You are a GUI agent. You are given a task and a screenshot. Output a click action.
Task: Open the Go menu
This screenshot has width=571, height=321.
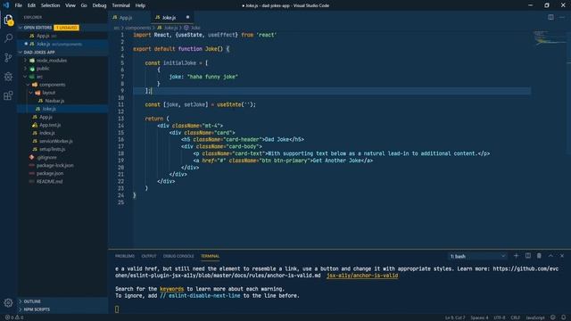[x=84, y=5]
